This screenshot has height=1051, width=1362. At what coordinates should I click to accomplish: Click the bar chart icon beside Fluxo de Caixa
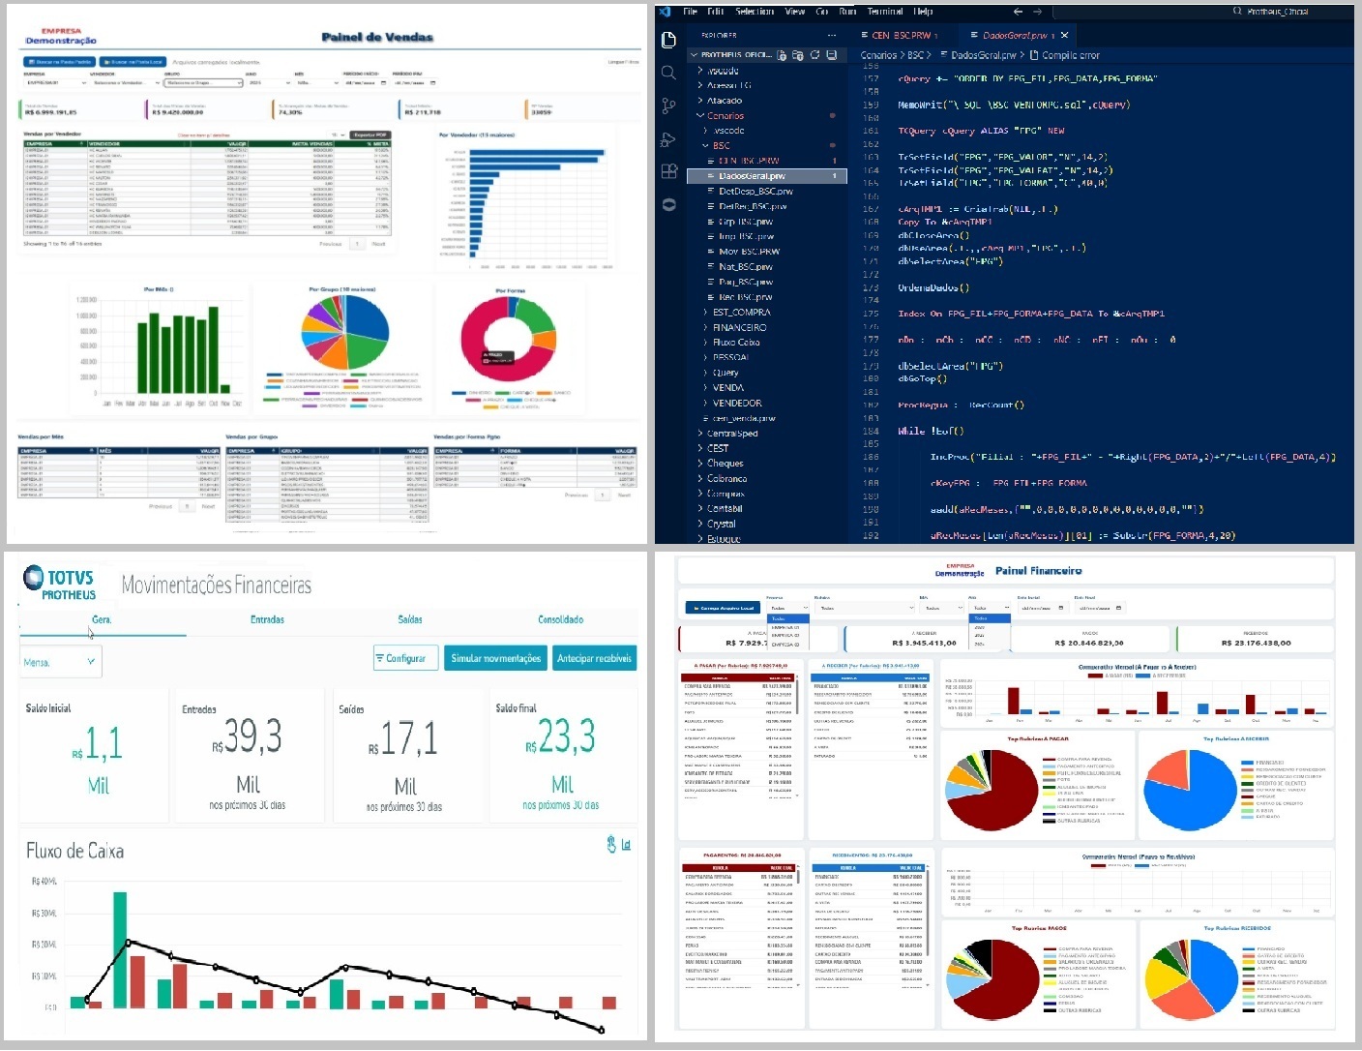coord(626,845)
